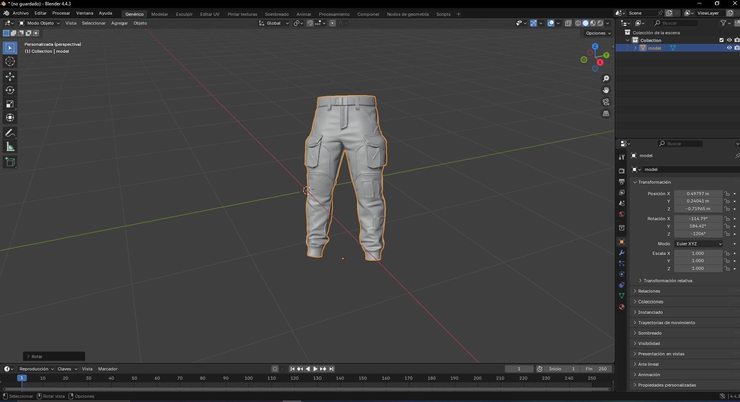
Task: Open the Editar menu
Action: [x=40, y=13]
